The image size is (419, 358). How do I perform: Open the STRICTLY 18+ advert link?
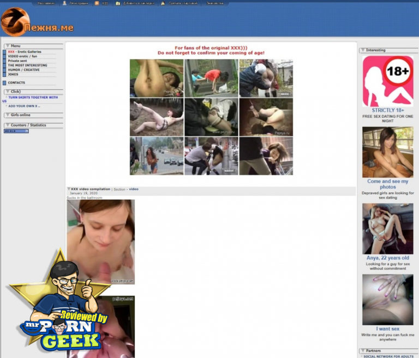point(388,110)
